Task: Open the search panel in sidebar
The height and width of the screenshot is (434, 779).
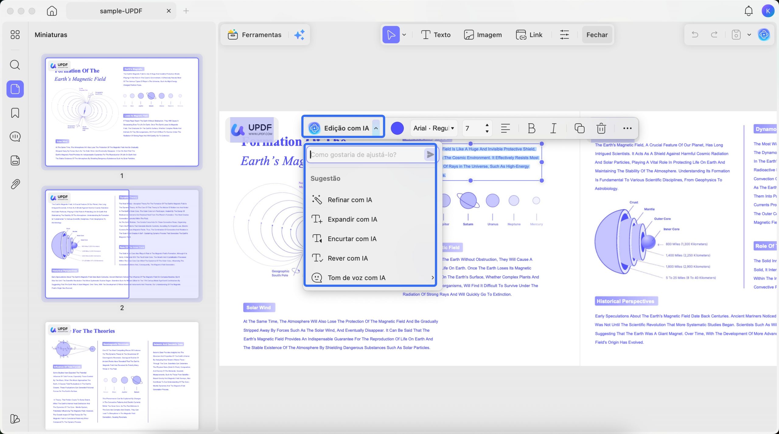Action: [x=15, y=65]
